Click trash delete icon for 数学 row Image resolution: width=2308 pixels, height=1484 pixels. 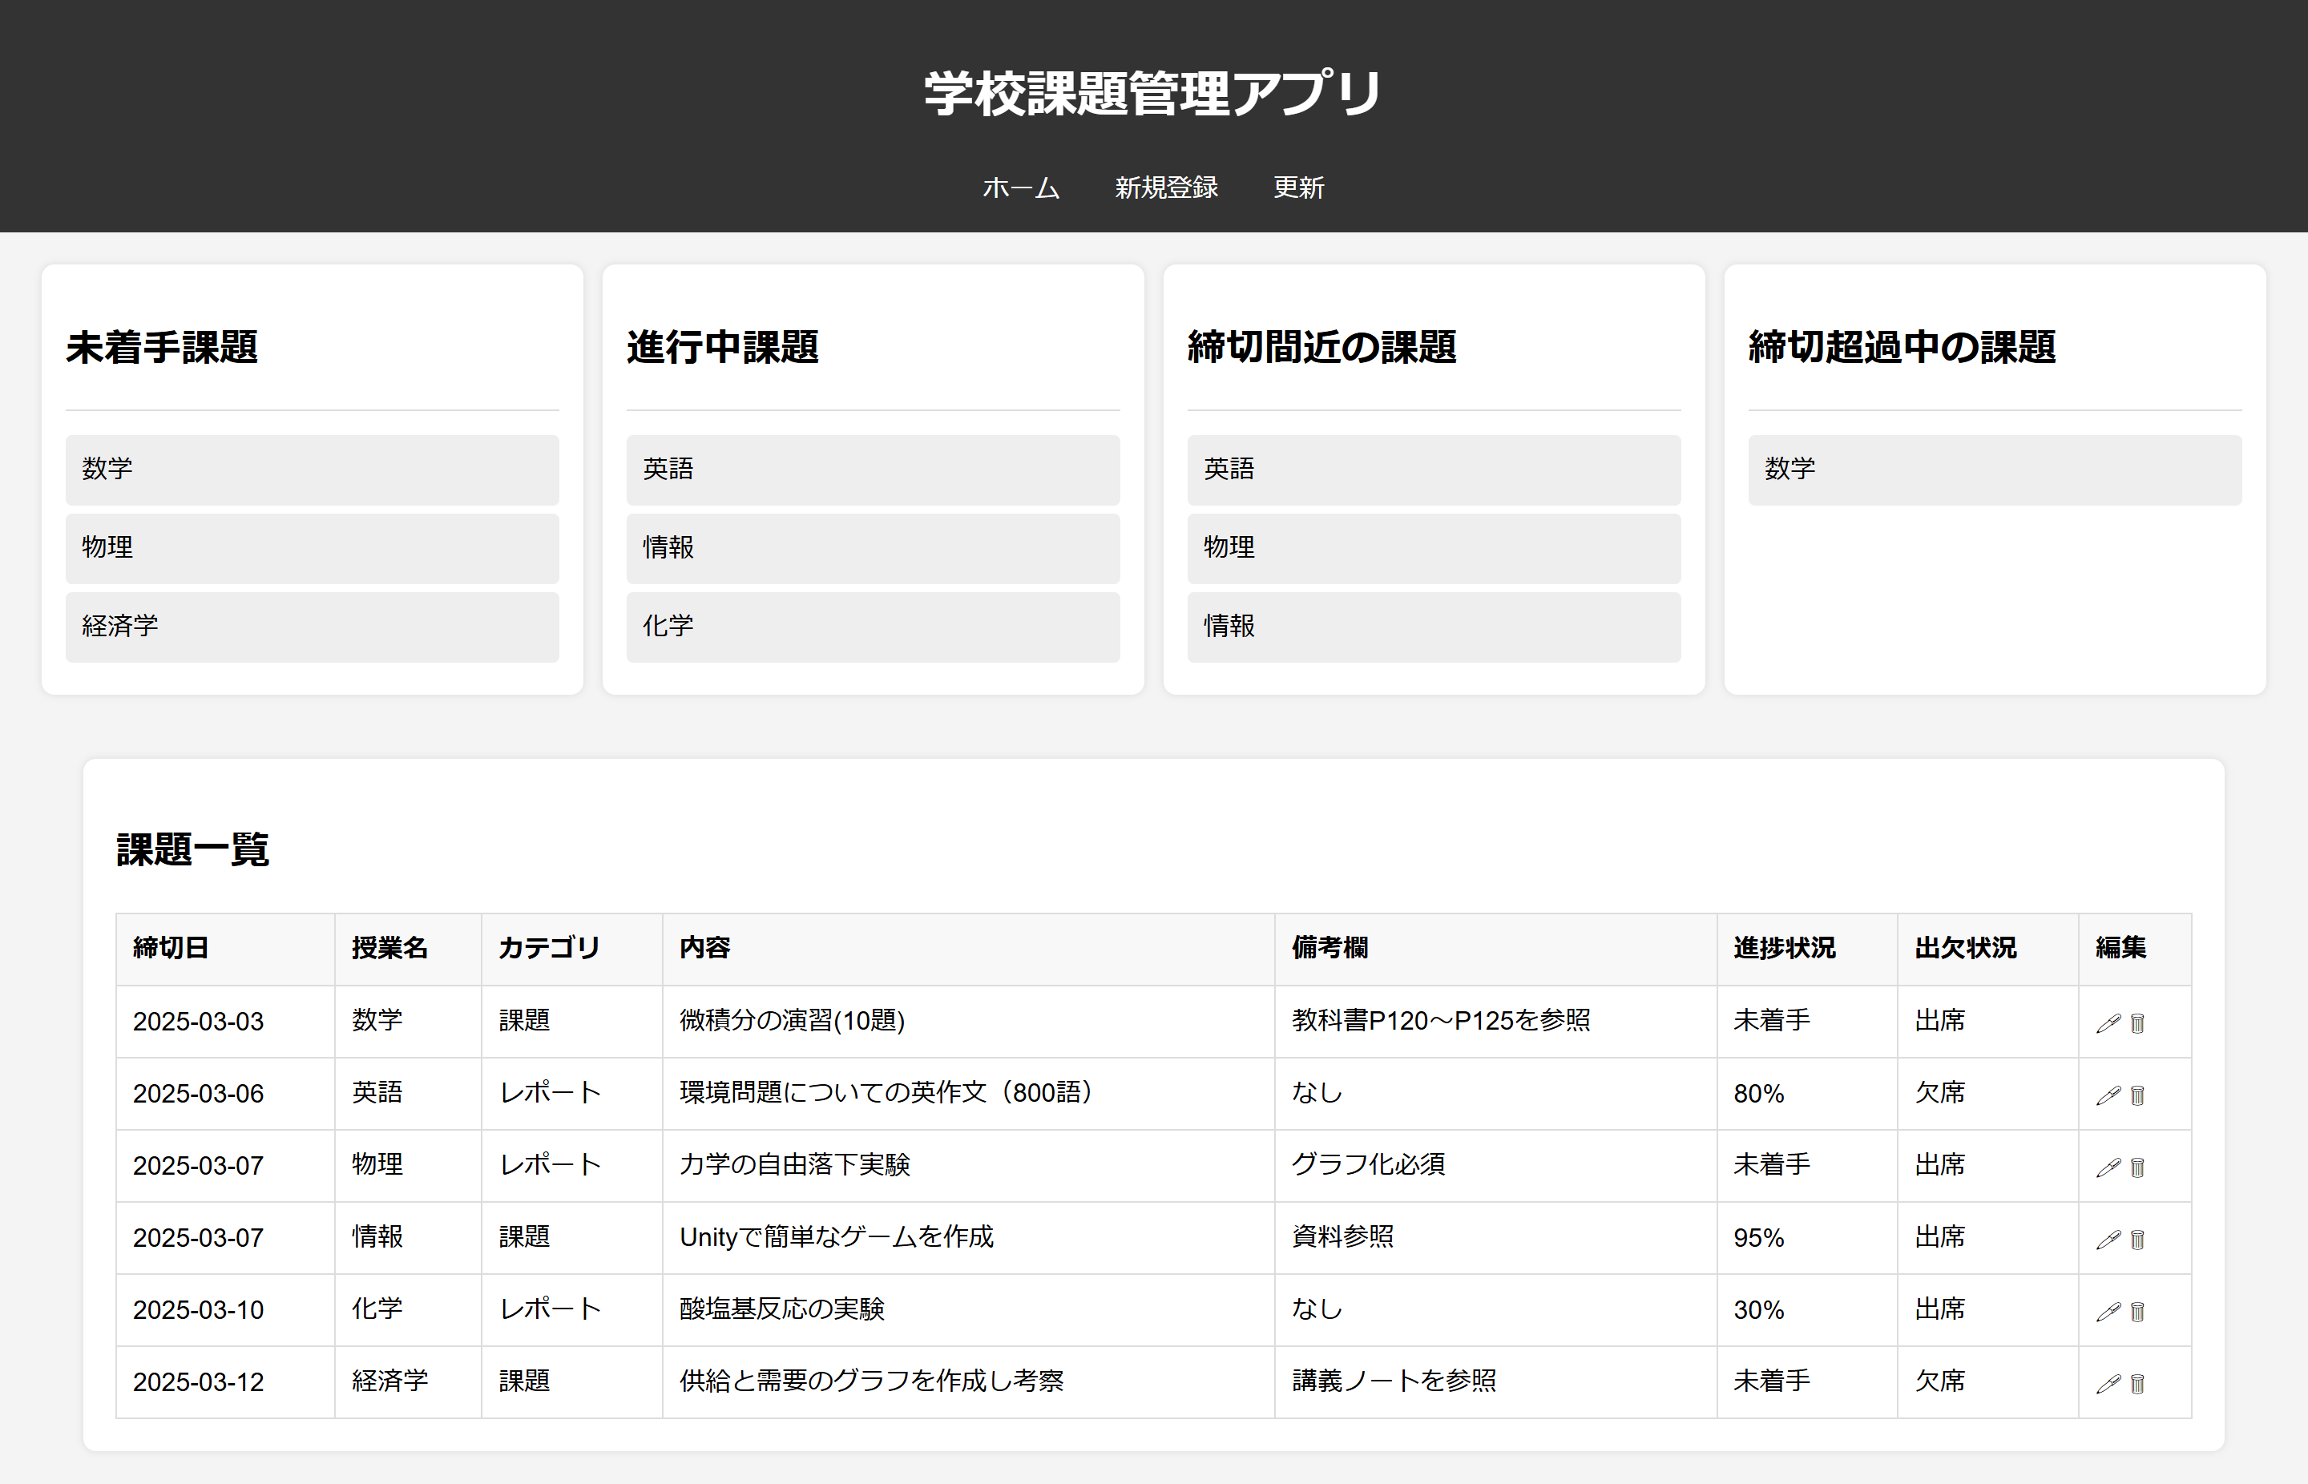point(2137,1023)
